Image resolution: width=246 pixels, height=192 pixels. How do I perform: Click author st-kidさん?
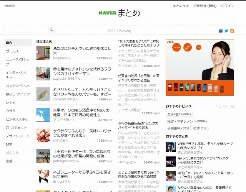(61, 140)
